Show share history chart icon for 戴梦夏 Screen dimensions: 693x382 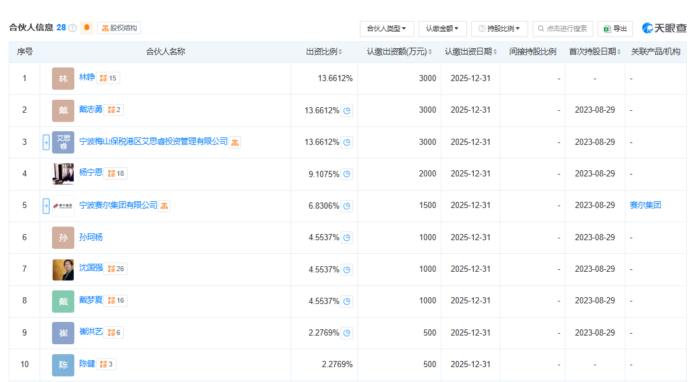click(x=347, y=301)
